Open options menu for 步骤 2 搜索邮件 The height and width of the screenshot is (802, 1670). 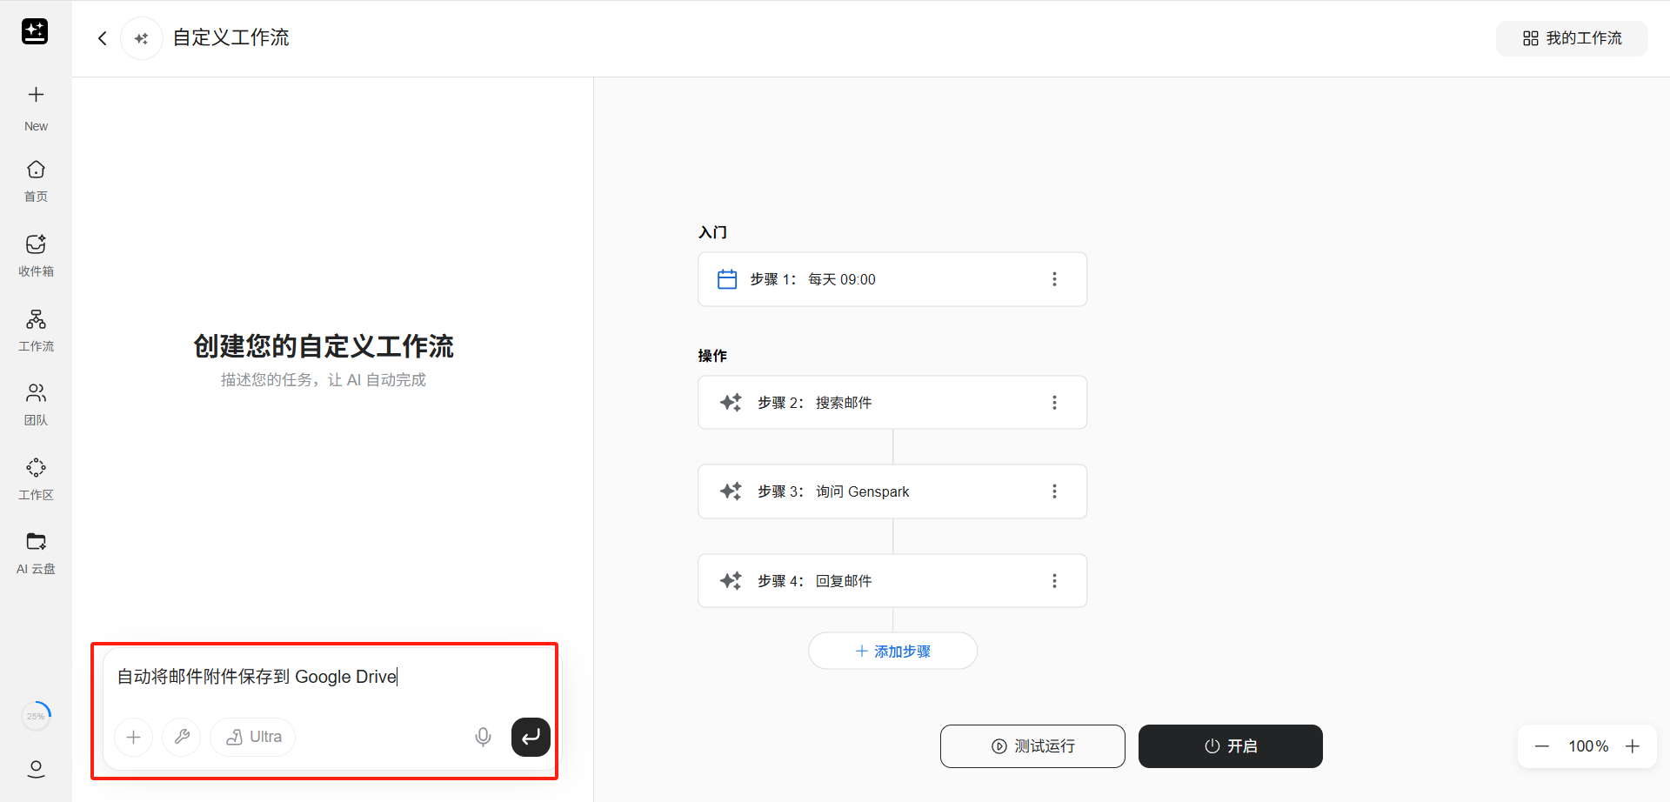click(x=1054, y=403)
